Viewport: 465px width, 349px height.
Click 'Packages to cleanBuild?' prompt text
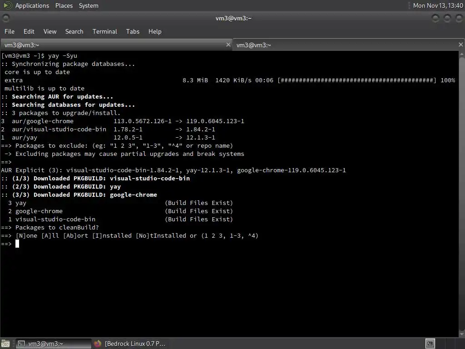pyautogui.click(x=57, y=227)
